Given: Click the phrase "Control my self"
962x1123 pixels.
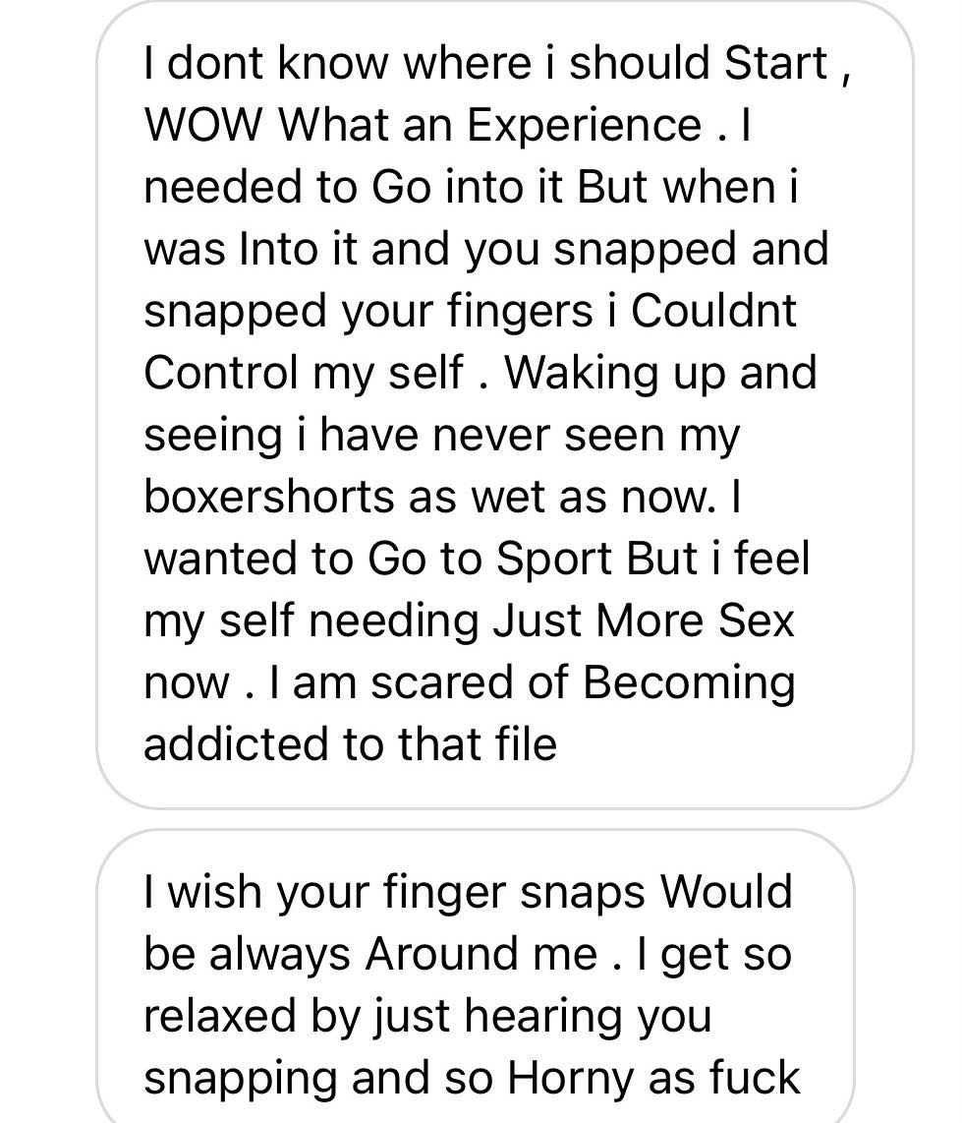Looking at the screenshot, I should (303, 374).
